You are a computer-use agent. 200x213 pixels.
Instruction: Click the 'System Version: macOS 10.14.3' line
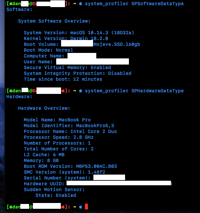point(79,33)
